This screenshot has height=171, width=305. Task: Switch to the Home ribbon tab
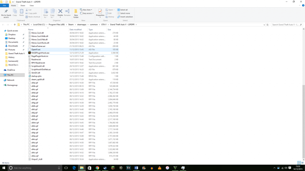pyautogui.click(x=13, y=5)
